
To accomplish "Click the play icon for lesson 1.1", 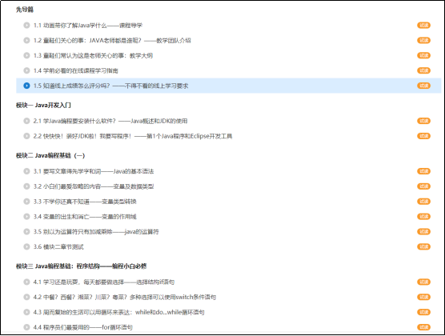I will coord(26,26).
